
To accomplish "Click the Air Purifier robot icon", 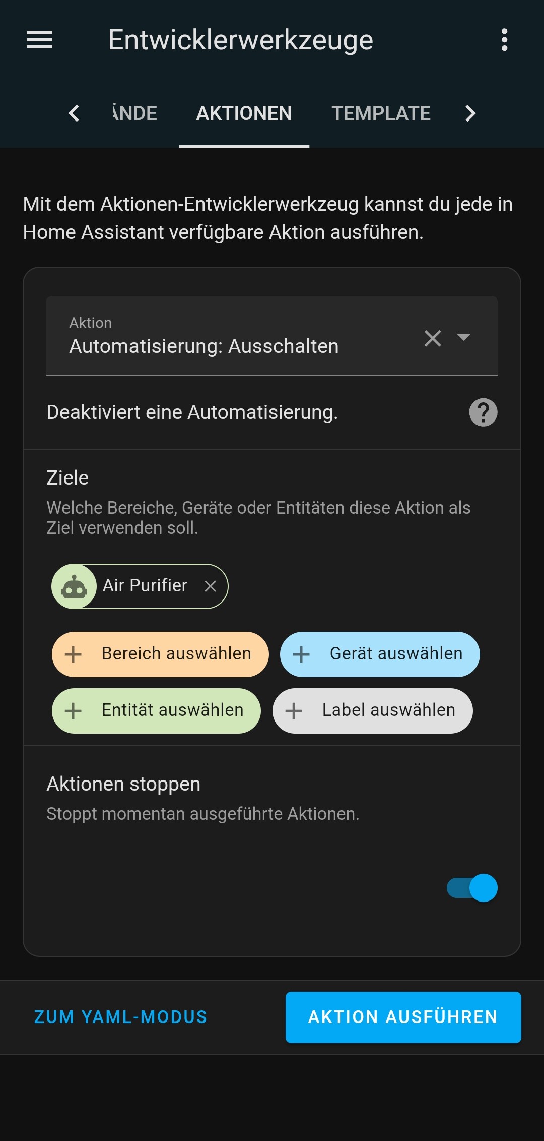I will click(x=74, y=586).
